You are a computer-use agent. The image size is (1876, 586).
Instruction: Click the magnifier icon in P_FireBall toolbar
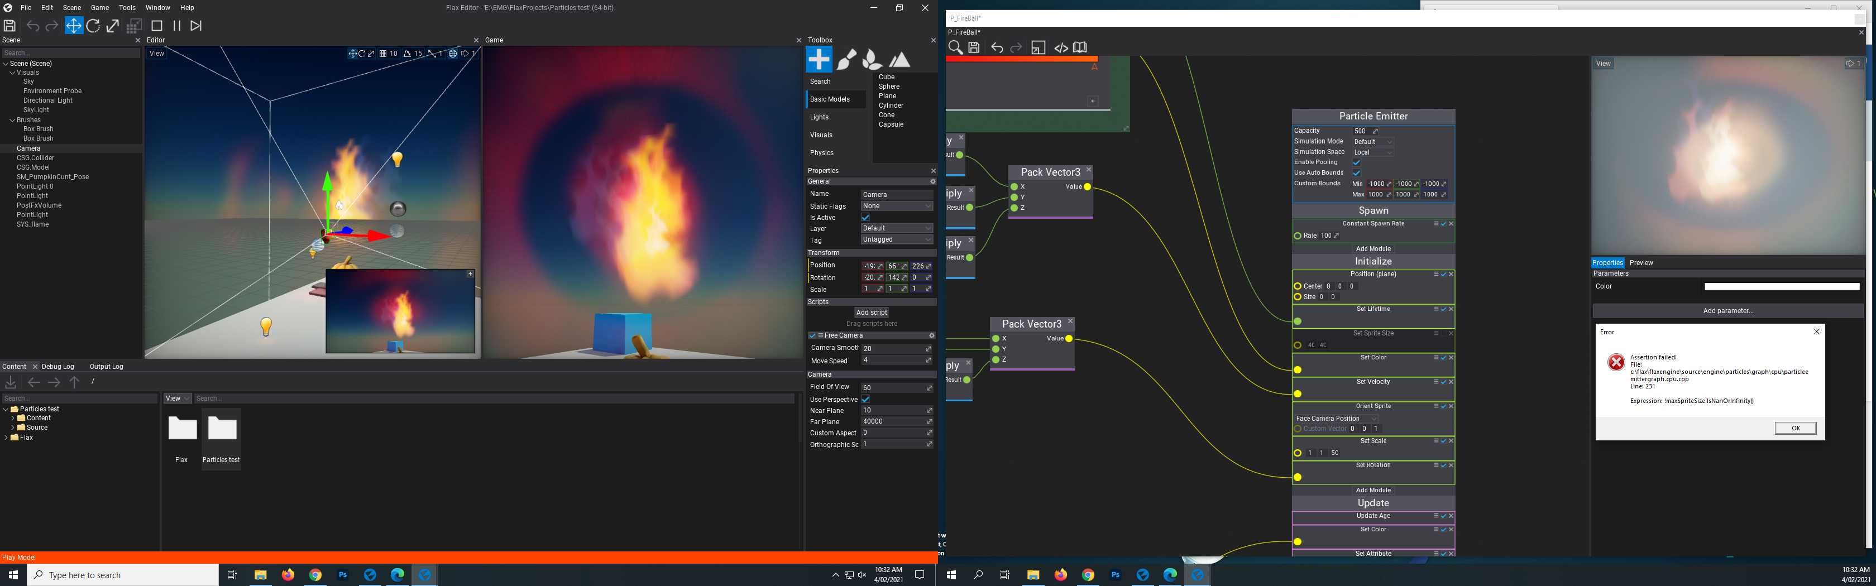(955, 48)
